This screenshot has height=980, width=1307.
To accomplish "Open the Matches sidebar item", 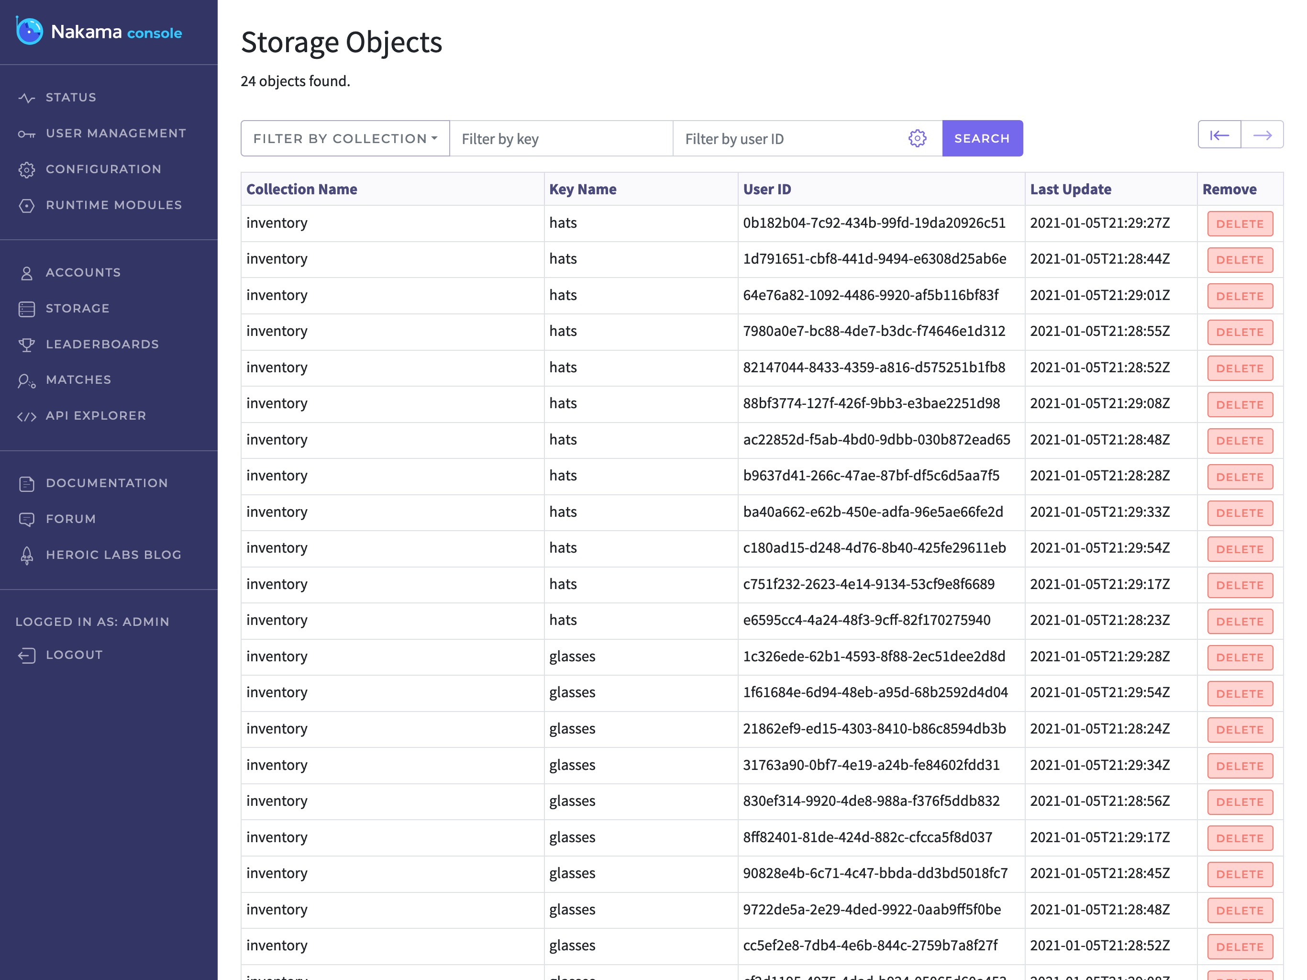I will [x=78, y=380].
